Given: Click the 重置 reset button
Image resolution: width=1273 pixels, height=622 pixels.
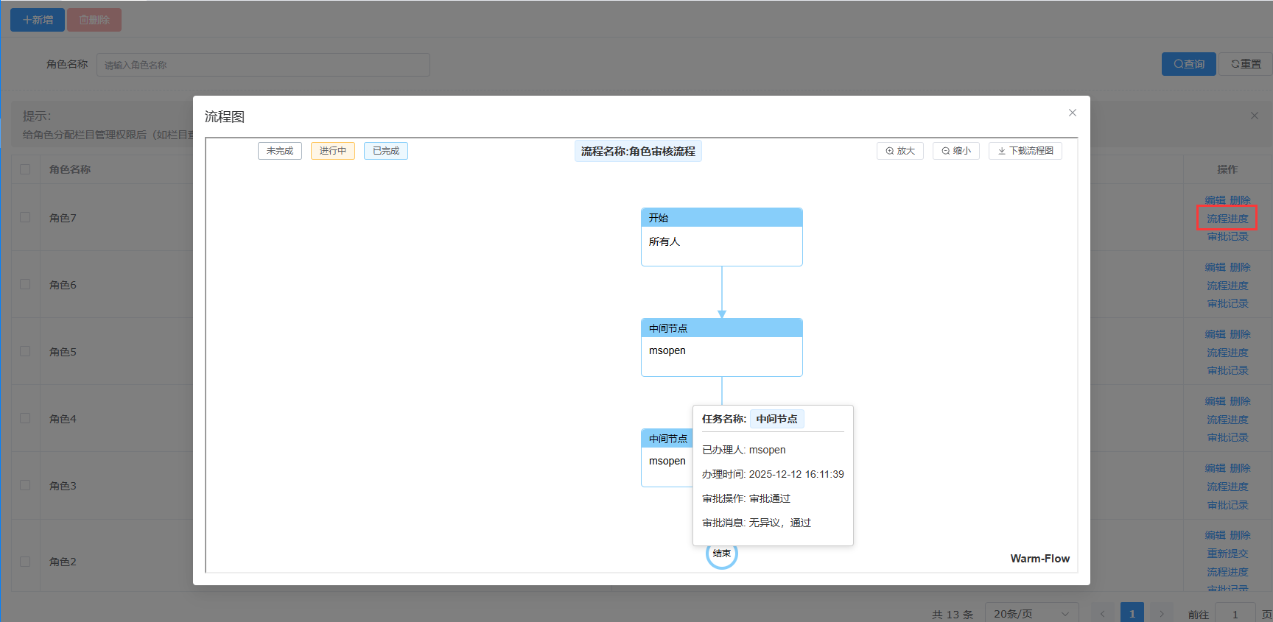Looking at the screenshot, I should tap(1246, 64).
